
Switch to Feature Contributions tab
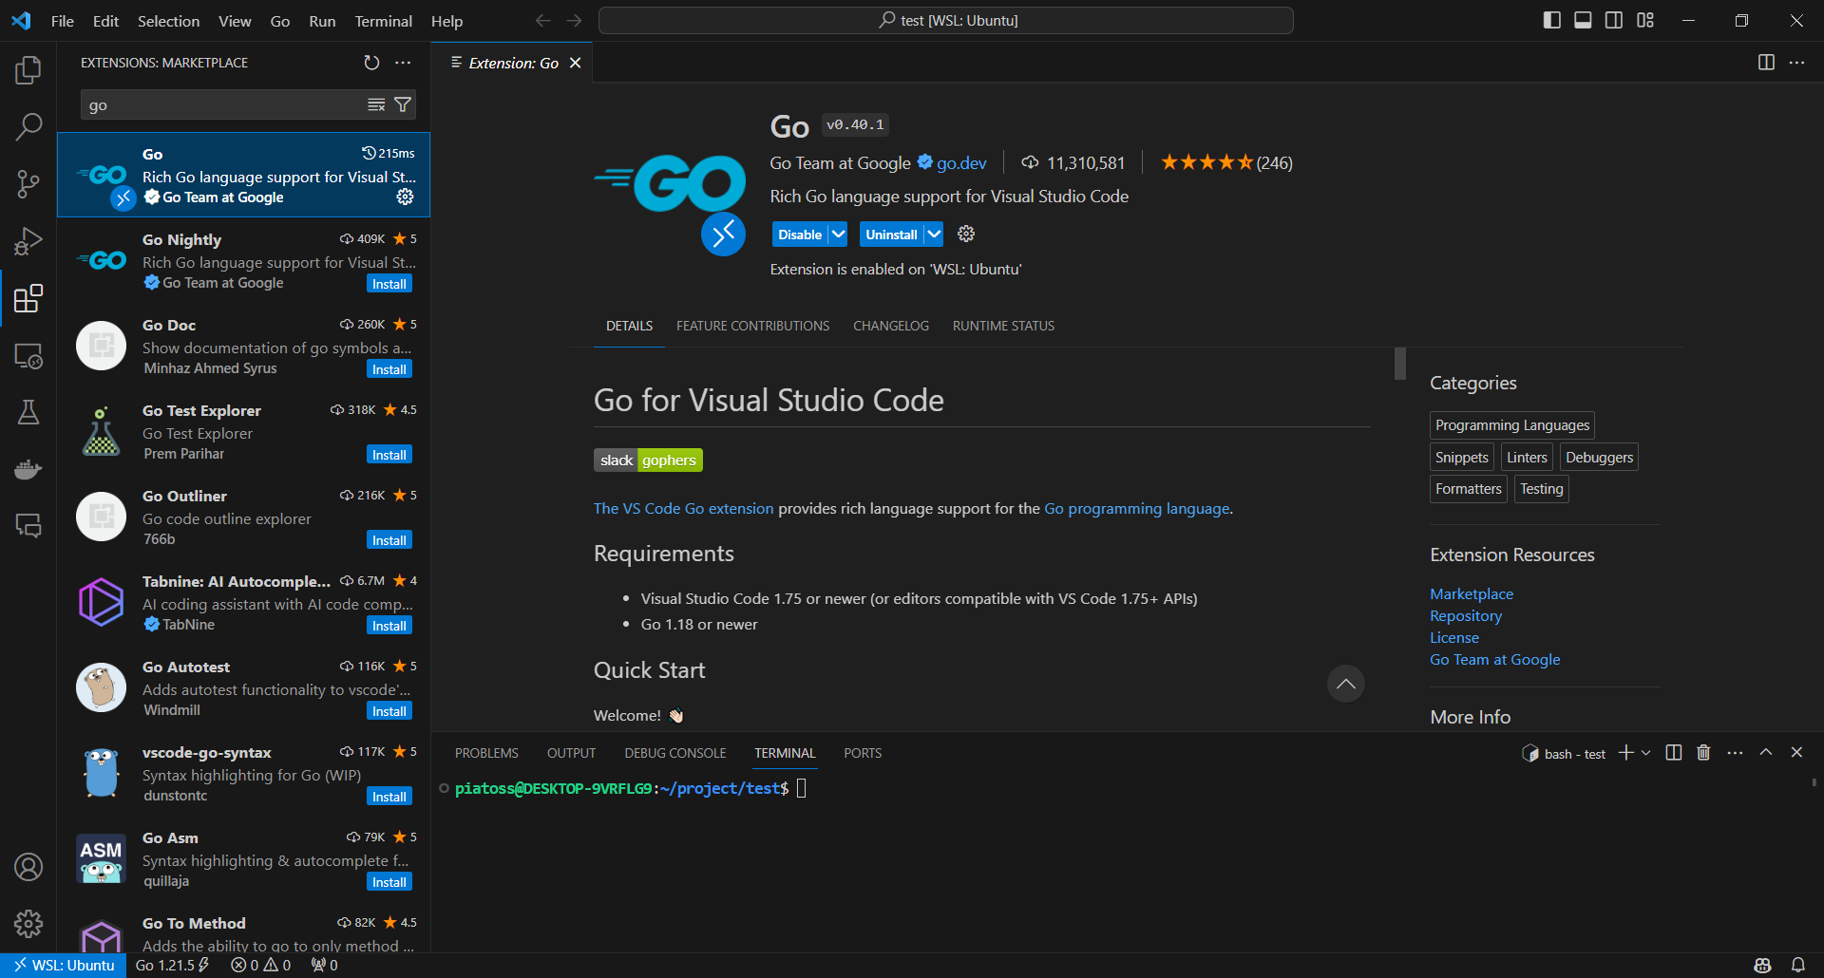[752, 326]
